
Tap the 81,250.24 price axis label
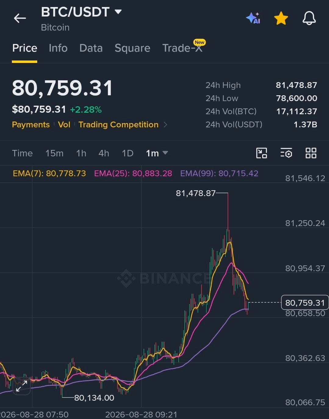click(305, 223)
